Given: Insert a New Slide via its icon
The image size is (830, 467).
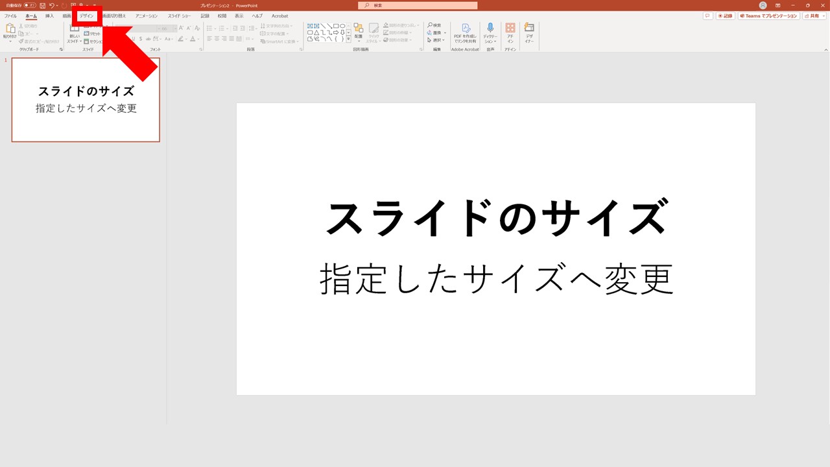Looking at the screenshot, I should 75,32.
